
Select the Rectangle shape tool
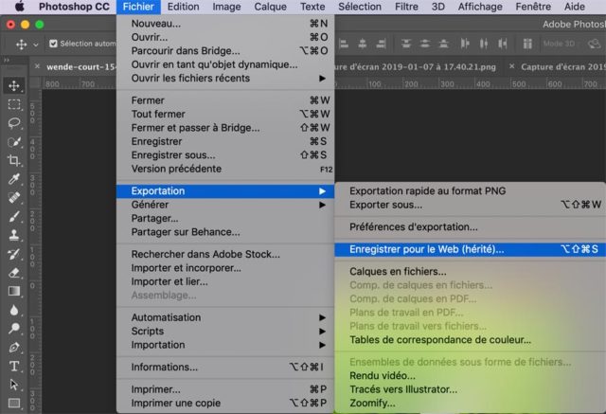14,404
